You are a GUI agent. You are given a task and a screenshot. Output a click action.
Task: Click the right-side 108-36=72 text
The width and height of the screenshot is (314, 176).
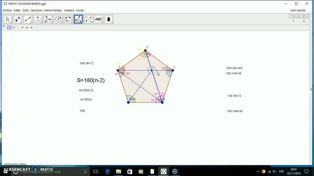tap(234, 96)
